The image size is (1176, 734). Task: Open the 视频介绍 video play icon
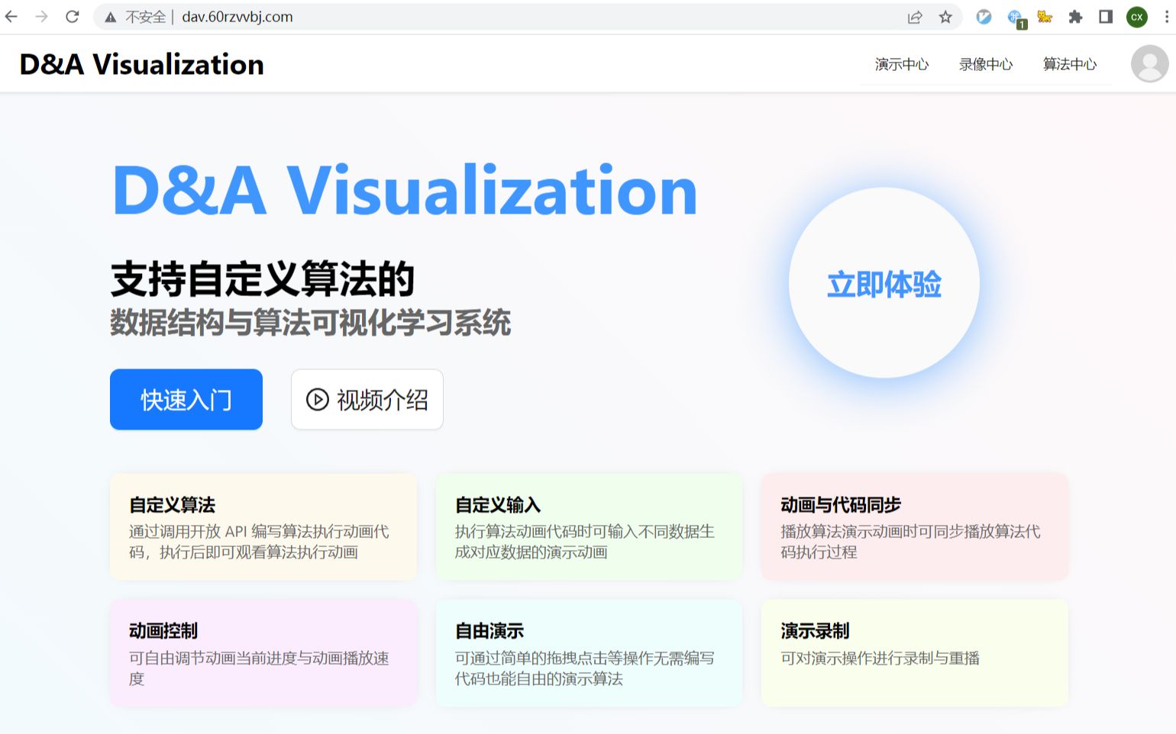(318, 399)
